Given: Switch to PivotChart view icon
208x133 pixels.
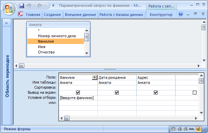Looking at the screenshot, I should click(186, 129).
